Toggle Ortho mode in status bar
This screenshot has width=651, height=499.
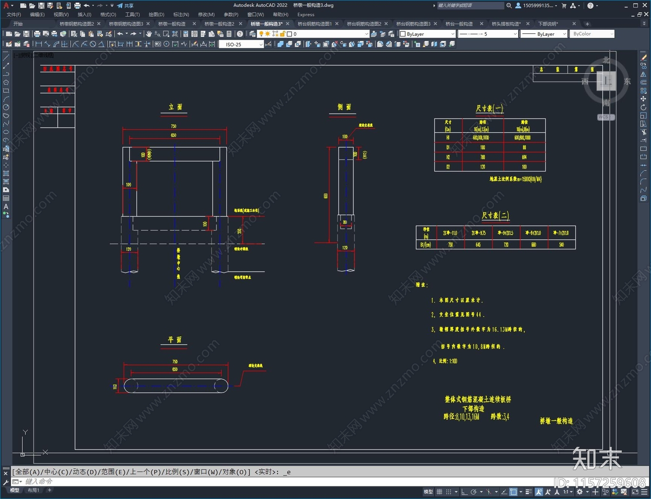click(x=464, y=492)
